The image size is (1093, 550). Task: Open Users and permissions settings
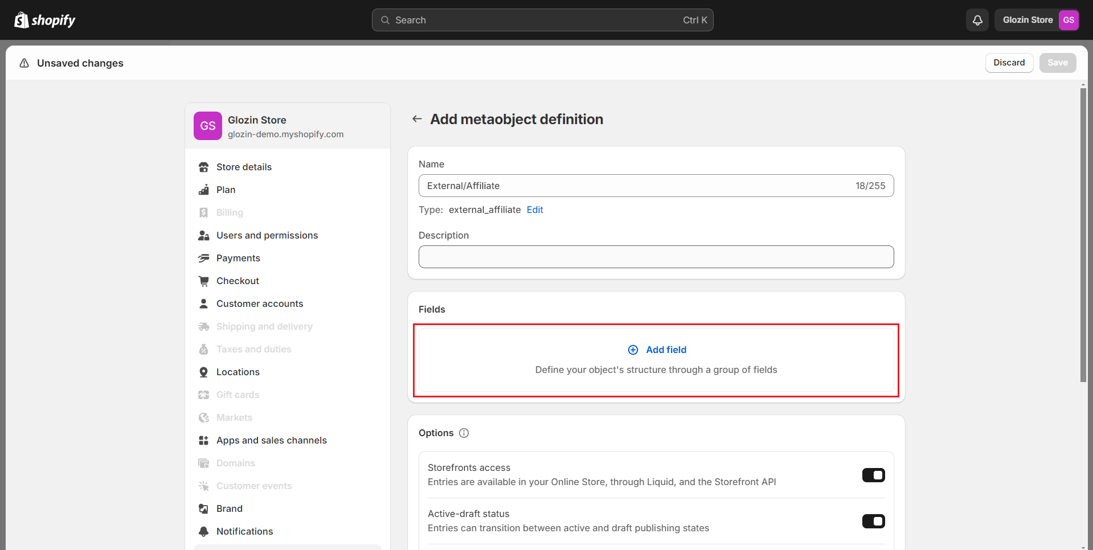click(267, 235)
